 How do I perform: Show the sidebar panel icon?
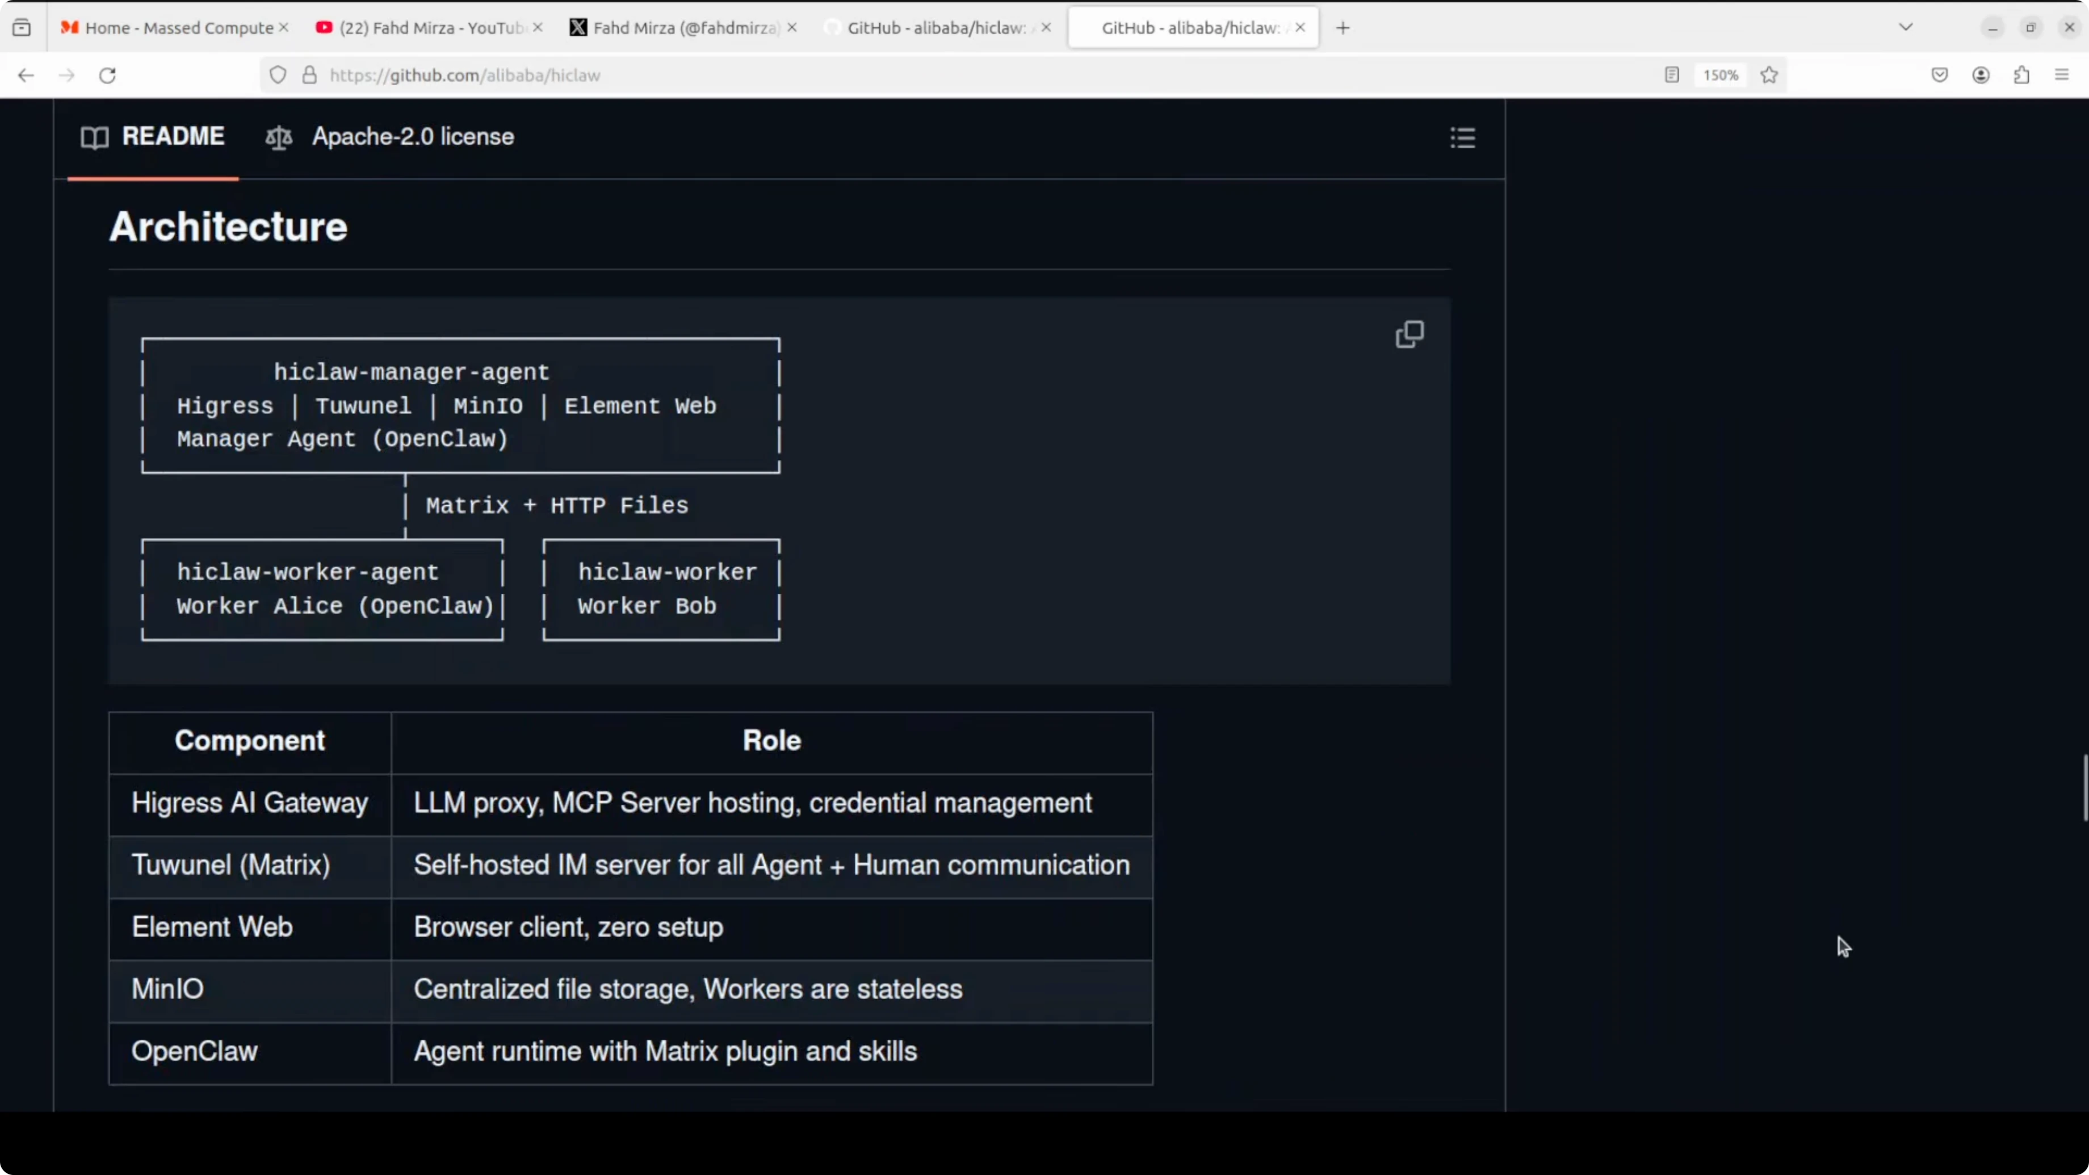coord(22,26)
